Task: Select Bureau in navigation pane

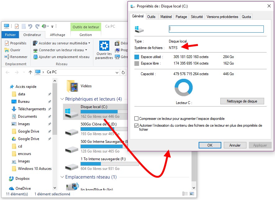Action: click(24, 102)
